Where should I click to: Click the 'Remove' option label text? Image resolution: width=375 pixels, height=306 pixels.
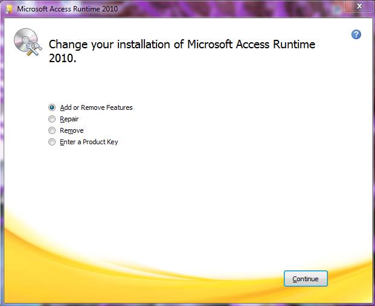point(72,130)
